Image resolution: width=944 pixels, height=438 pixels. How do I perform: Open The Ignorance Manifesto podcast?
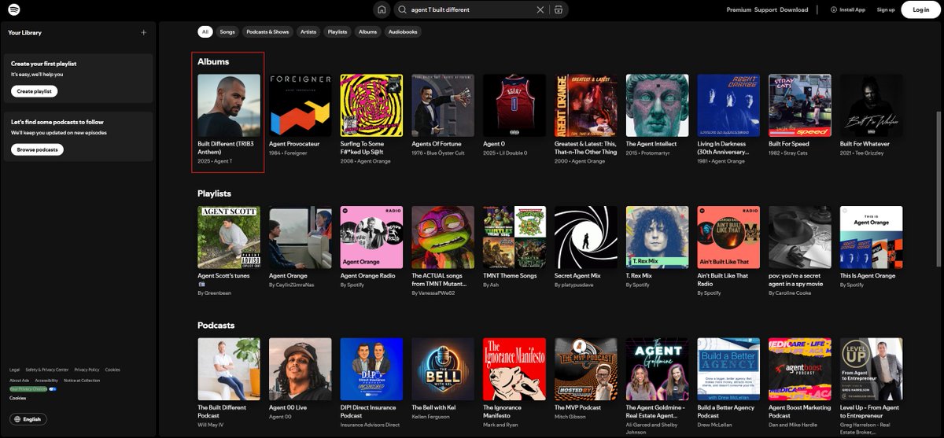pos(514,370)
